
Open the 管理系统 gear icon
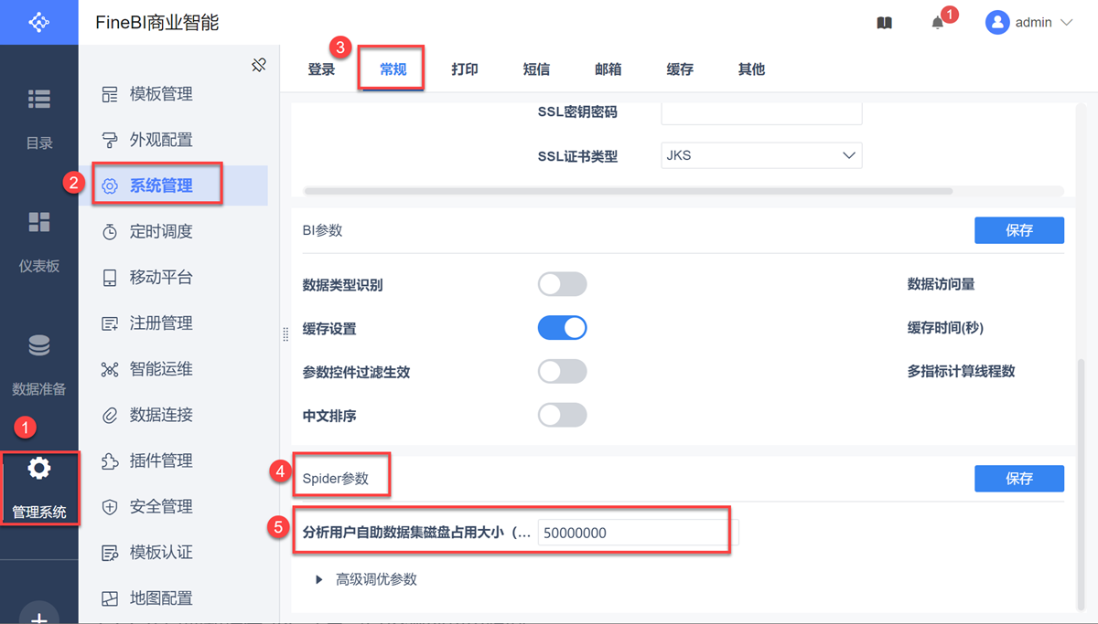pyautogui.click(x=39, y=469)
